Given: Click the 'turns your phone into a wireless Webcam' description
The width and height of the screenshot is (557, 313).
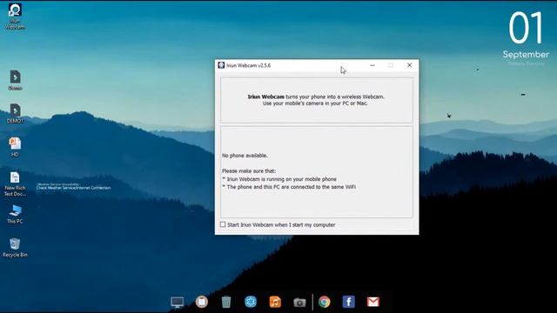Looking at the screenshot, I should click(335, 97).
